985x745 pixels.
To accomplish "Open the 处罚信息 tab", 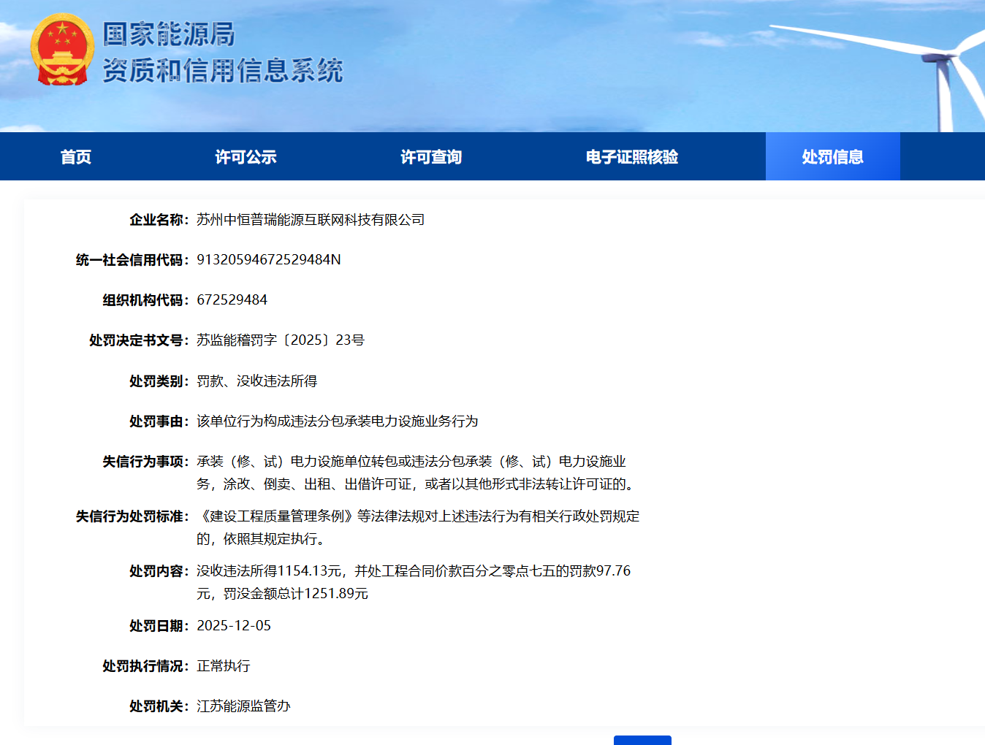I will pyautogui.click(x=832, y=157).
